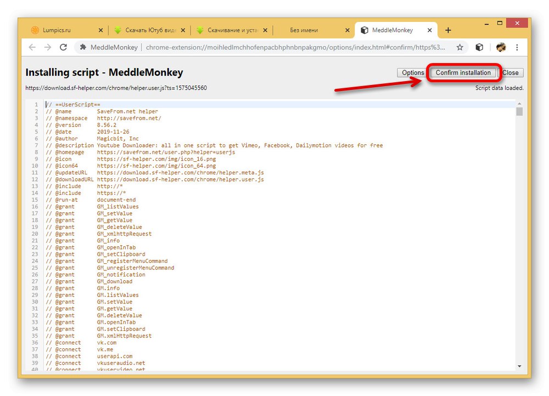549x396 pixels.
Task: Close the Без имени tab
Action: click(x=348, y=30)
